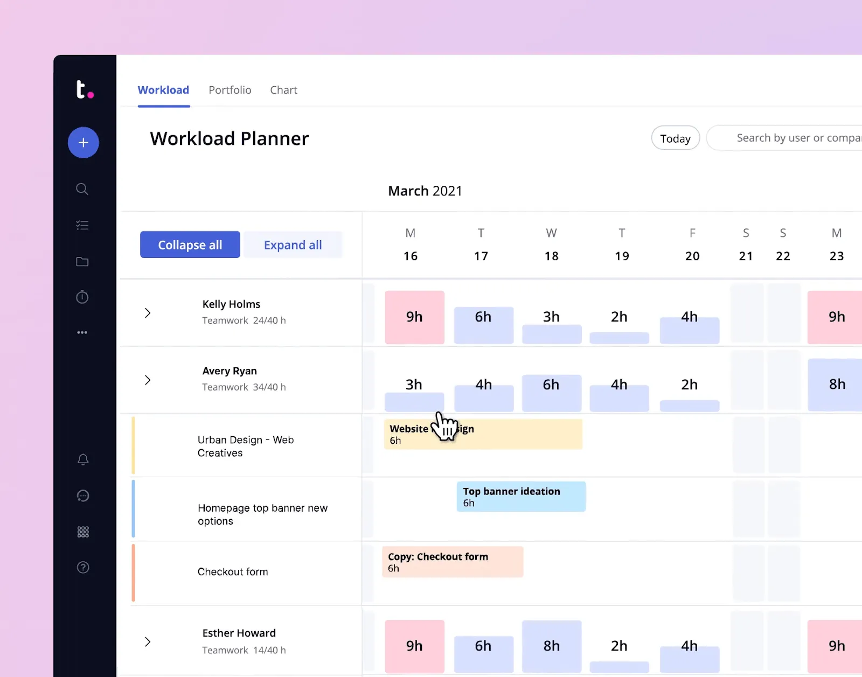Open notifications bell icon
This screenshot has height=677, width=862.
(x=83, y=459)
